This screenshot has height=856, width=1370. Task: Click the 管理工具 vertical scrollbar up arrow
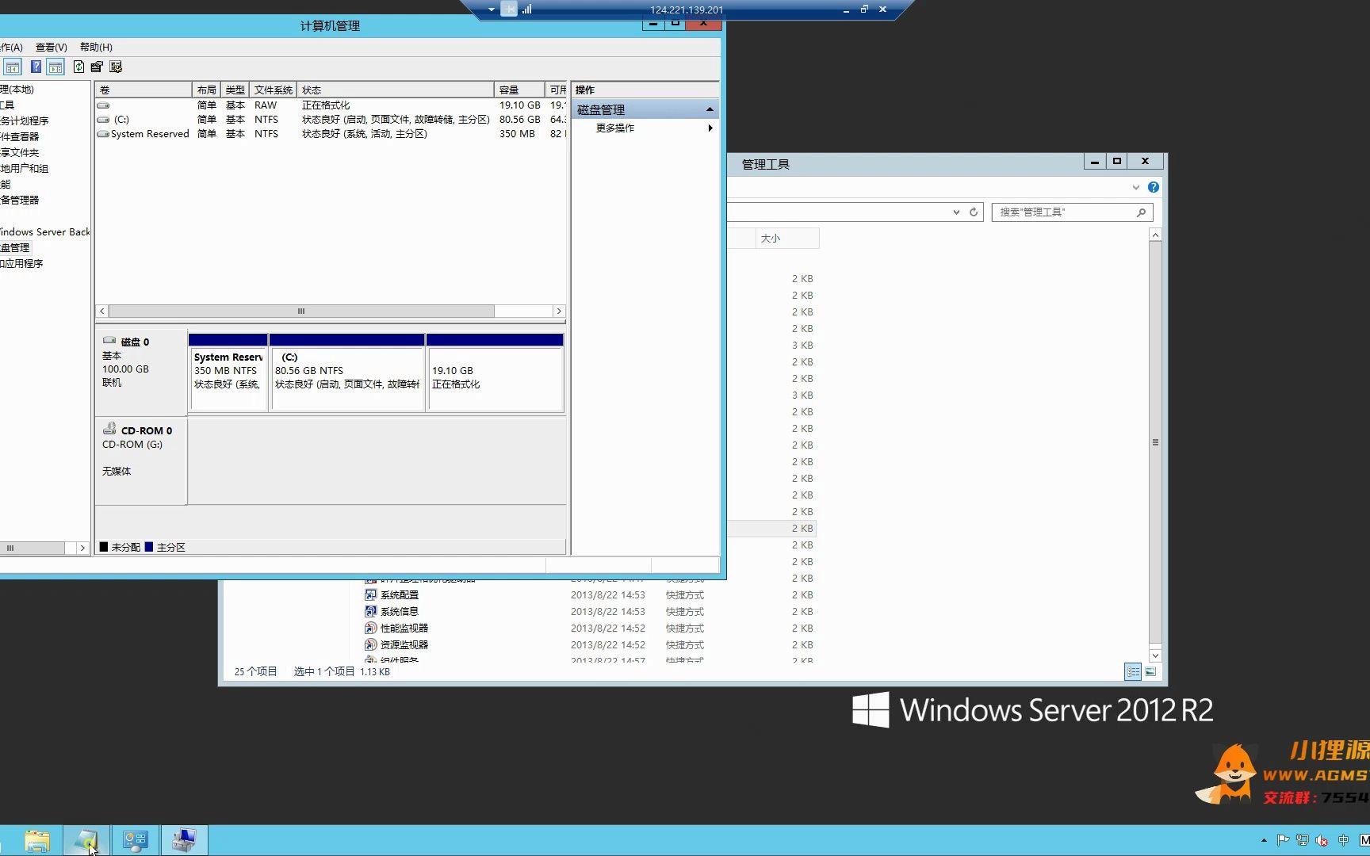(x=1155, y=235)
